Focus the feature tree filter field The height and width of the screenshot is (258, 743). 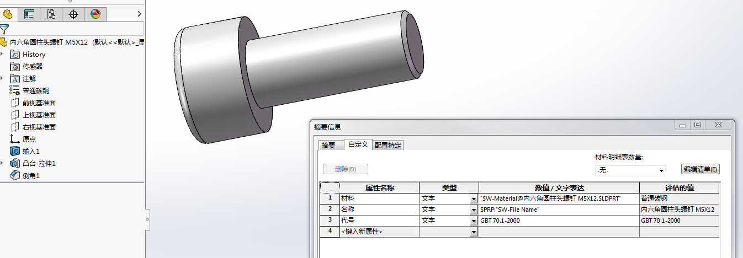tap(77, 29)
